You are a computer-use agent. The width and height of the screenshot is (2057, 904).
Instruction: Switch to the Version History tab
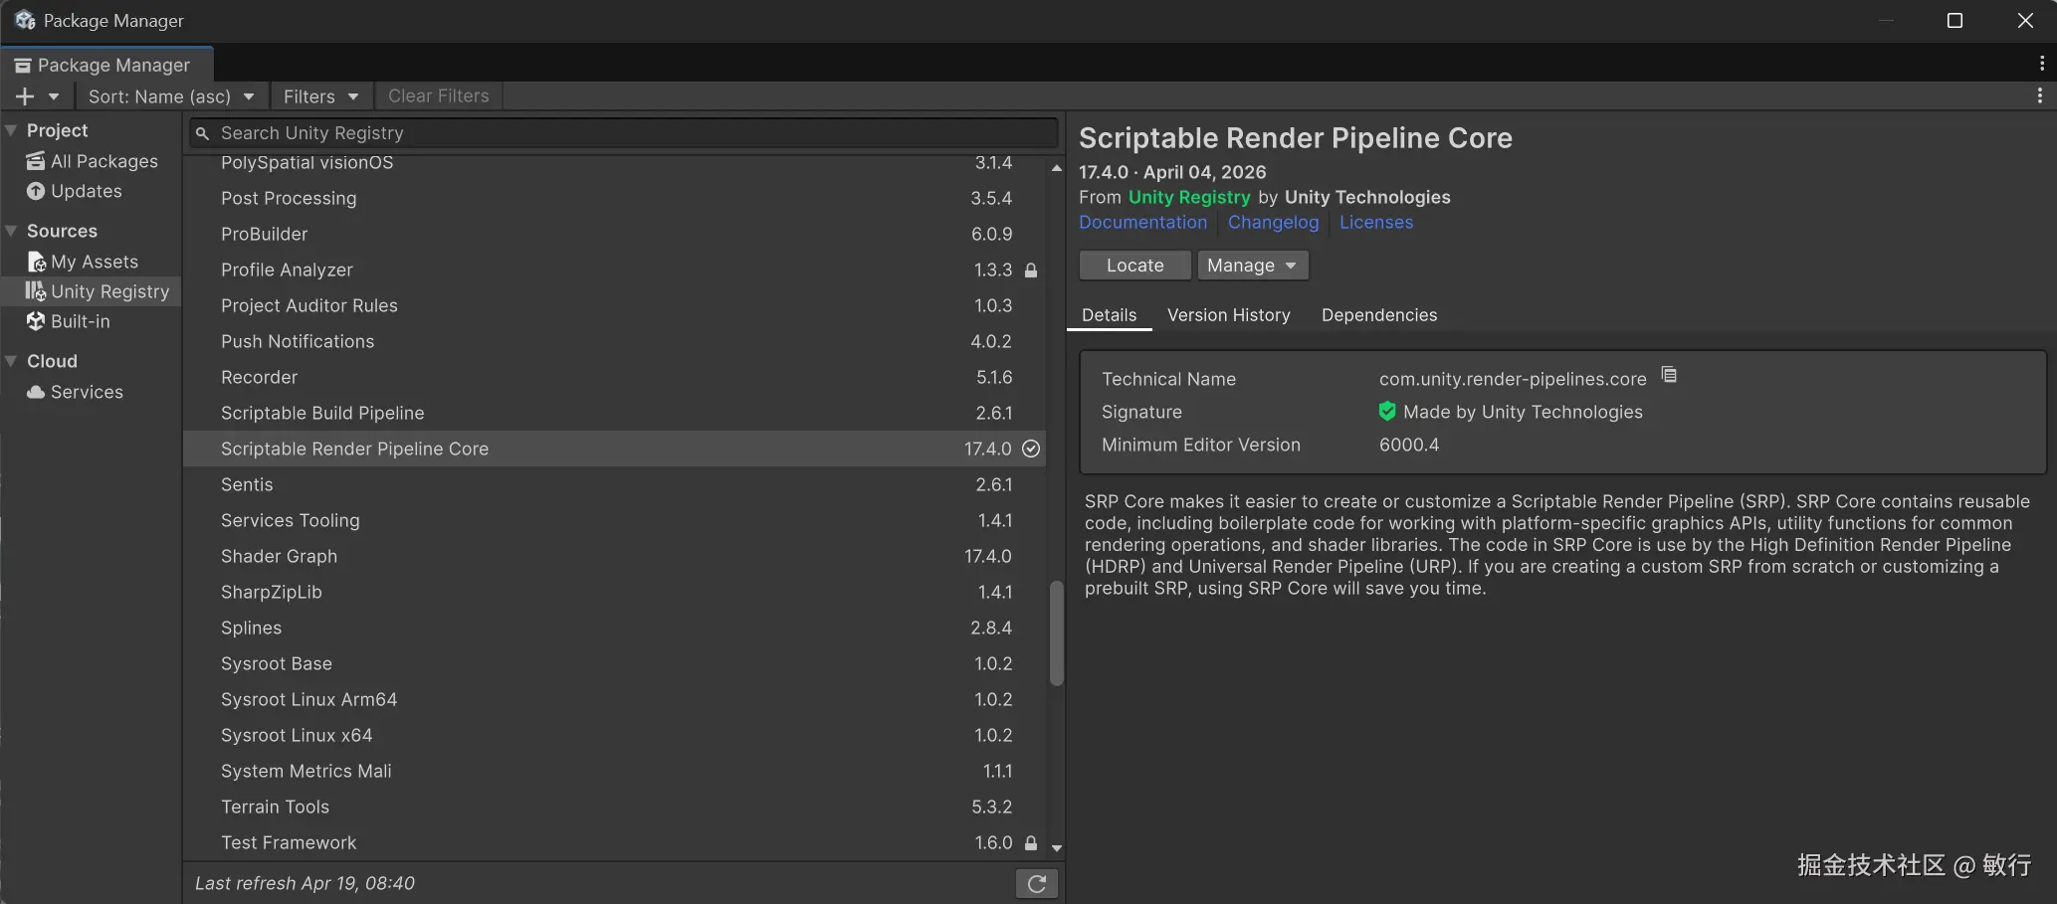[x=1228, y=315]
